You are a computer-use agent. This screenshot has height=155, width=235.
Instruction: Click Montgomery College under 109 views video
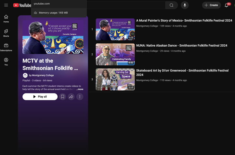147,26
